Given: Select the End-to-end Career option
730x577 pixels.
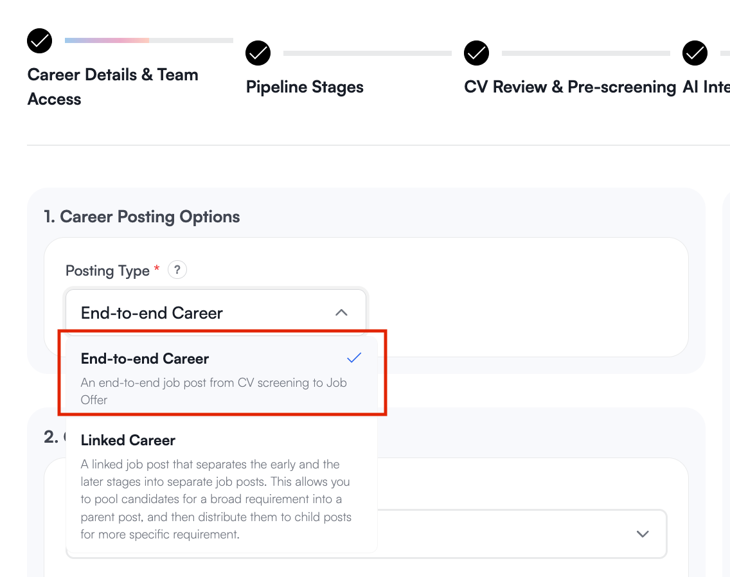Looking at the screenshot, I should (145, 359).
